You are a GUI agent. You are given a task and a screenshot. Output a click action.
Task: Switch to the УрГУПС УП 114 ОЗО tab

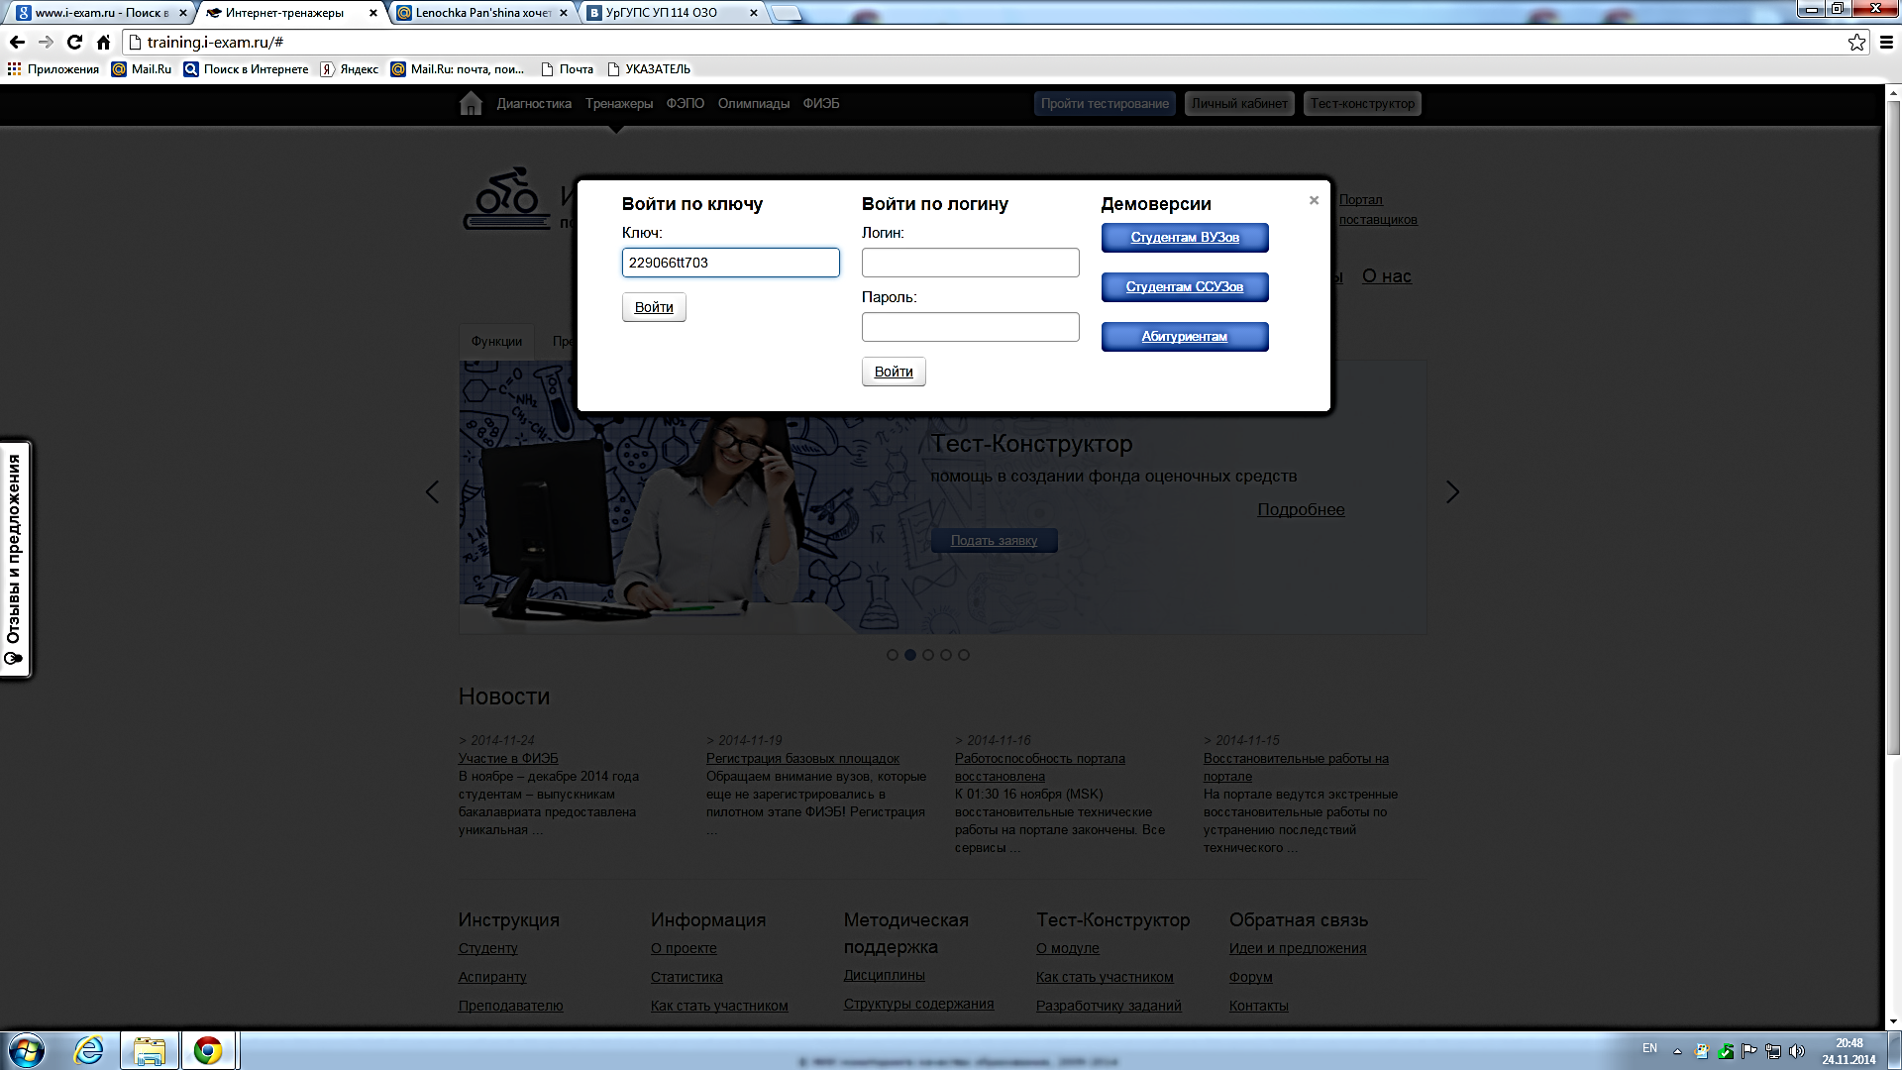point(662,13)
